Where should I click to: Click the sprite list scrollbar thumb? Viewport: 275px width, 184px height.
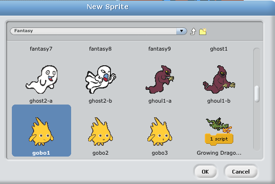(257, 94)
